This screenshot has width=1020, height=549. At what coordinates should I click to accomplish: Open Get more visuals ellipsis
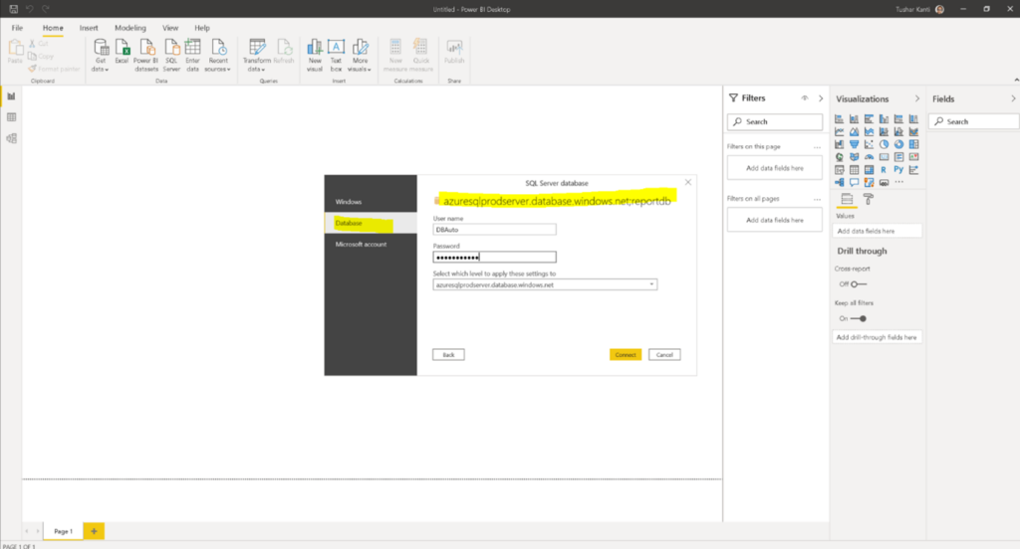pos(899,183)
